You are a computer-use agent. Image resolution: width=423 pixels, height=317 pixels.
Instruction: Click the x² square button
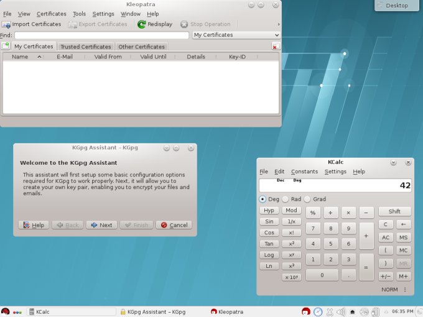(x=291, y=244)
